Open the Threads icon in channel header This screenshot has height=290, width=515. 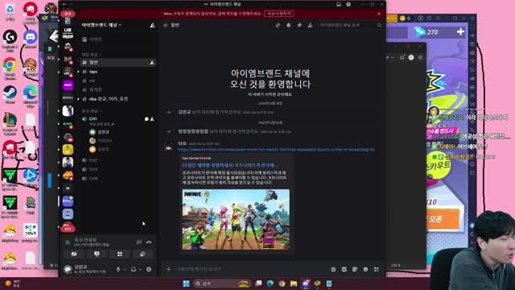(x=278, y=25)
